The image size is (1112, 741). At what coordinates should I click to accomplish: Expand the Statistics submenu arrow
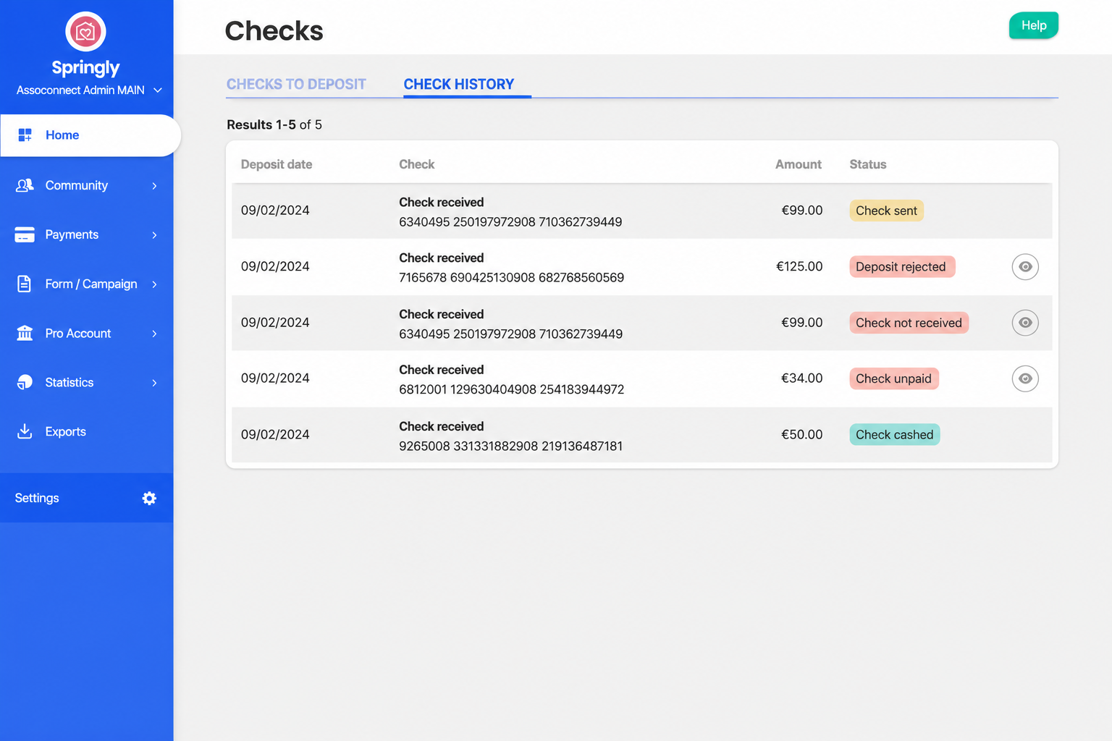click(x=154, y=383)
